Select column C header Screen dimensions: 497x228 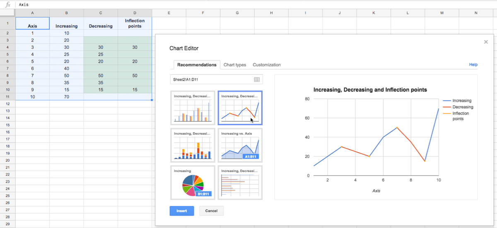(101, 13)
